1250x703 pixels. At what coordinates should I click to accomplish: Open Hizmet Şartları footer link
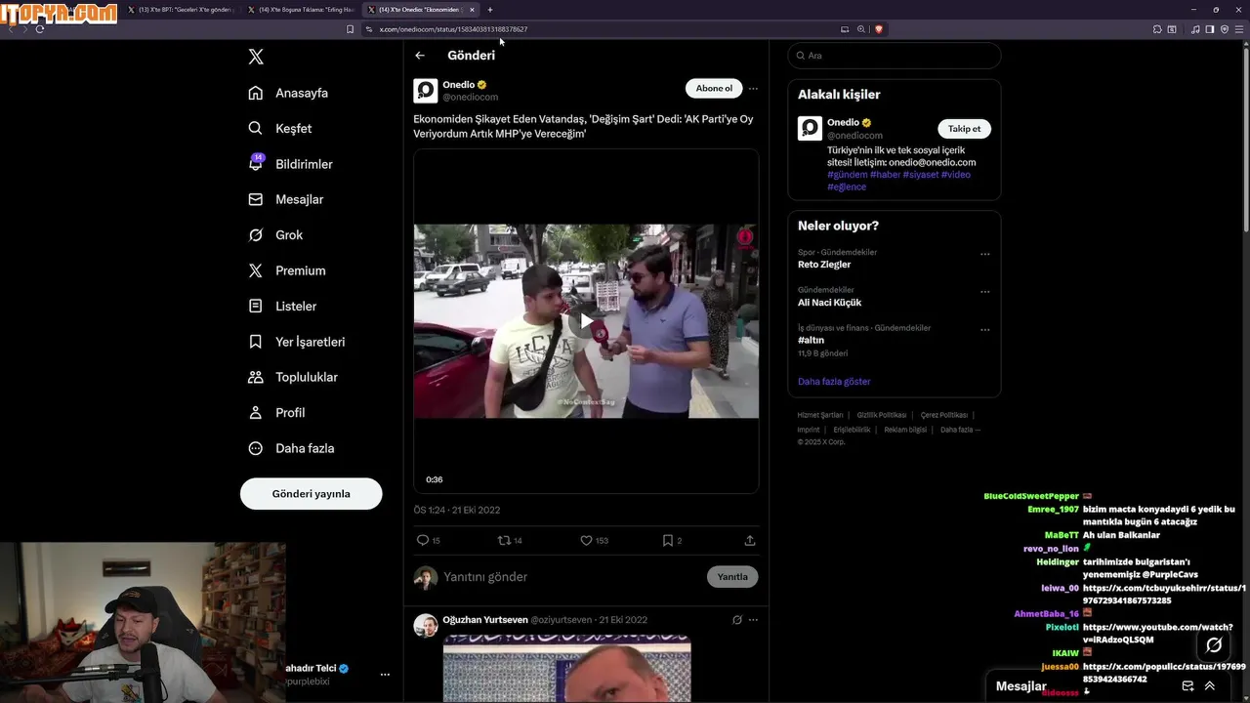coord(820,415)
